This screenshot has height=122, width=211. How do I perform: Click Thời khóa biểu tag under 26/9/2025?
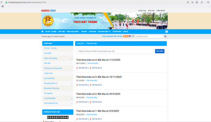(92, 98)
